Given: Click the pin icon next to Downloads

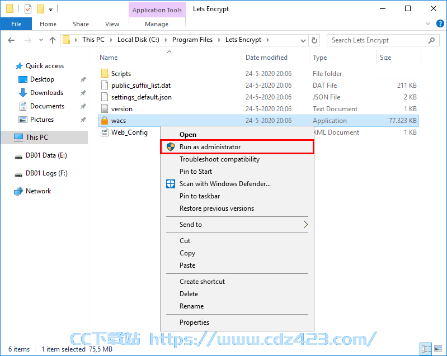Looking at the screenshot, I should coord(83,93).
